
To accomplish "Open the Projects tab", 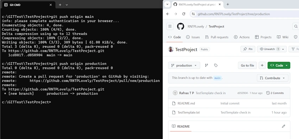I will coord(263,37).
